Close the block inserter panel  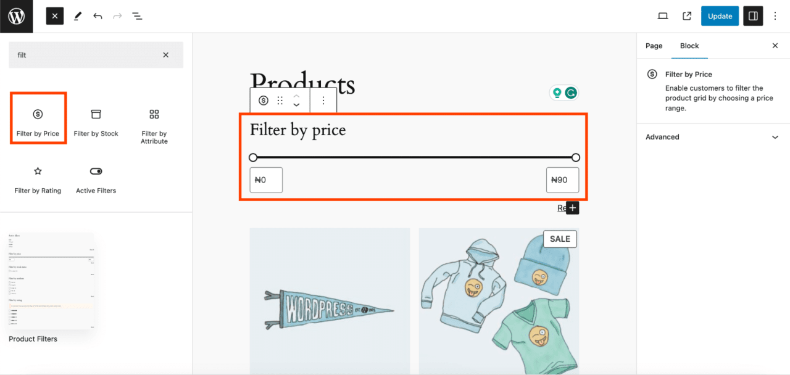pos(55,16)
